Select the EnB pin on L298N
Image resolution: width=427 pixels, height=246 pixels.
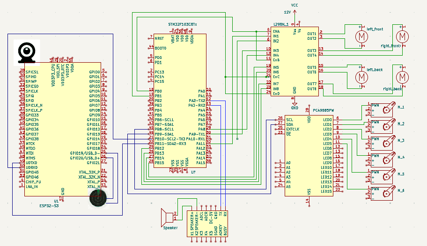(276, 60)
